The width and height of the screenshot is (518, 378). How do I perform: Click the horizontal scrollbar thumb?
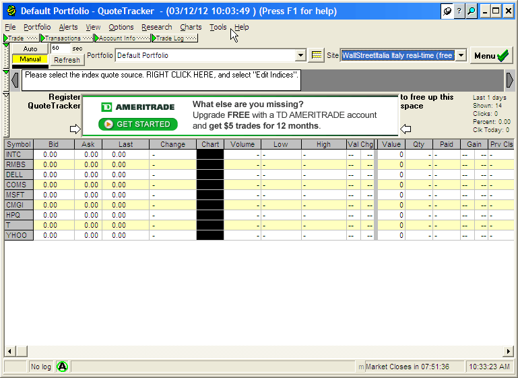pos(22,351)
